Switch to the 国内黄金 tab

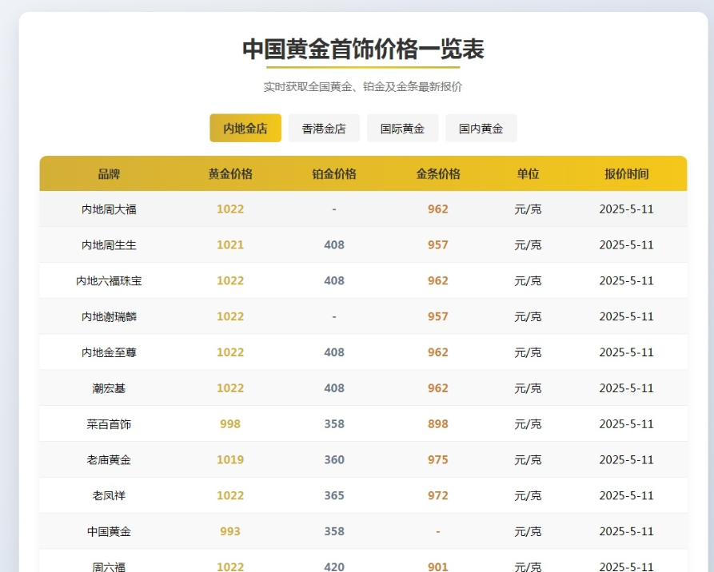481,129
